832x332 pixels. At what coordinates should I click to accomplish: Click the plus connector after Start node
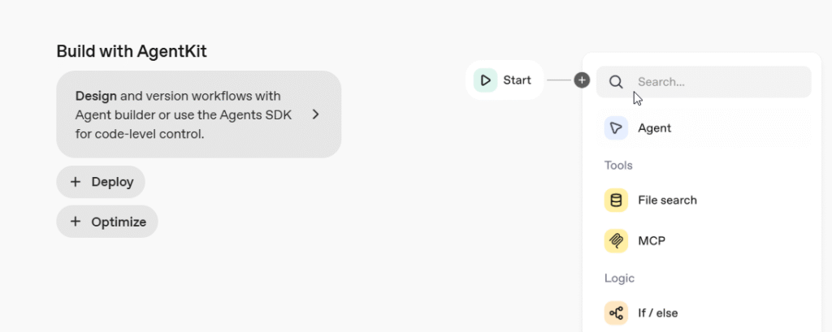(582, 80)
